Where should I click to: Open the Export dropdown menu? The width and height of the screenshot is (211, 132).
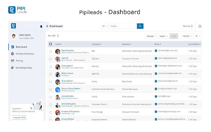point(163,36)
